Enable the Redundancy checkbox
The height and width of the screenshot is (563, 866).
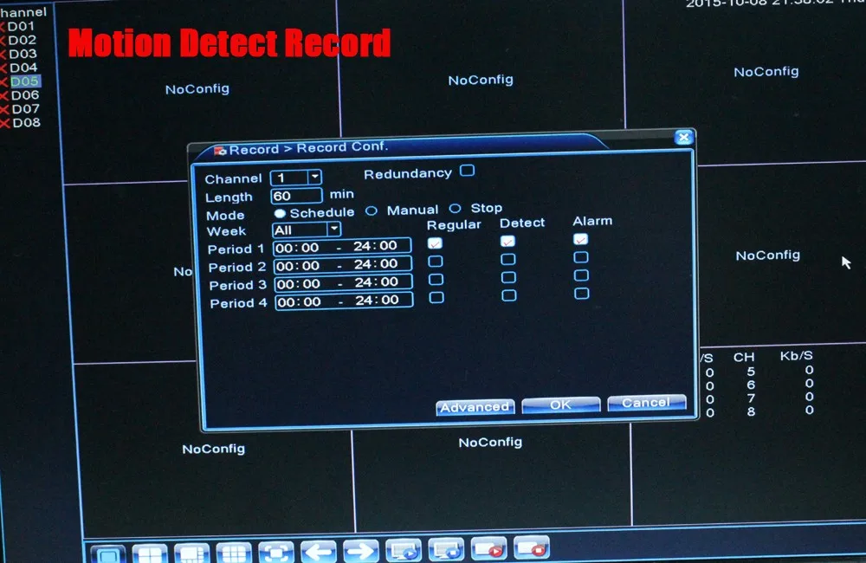coord(468,171)
